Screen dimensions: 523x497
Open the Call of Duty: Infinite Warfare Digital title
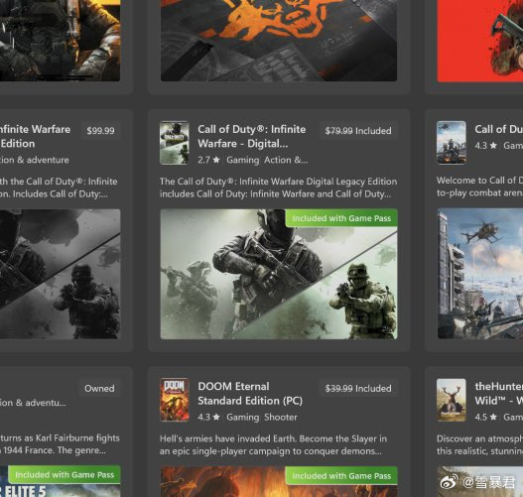coord(252,136)
